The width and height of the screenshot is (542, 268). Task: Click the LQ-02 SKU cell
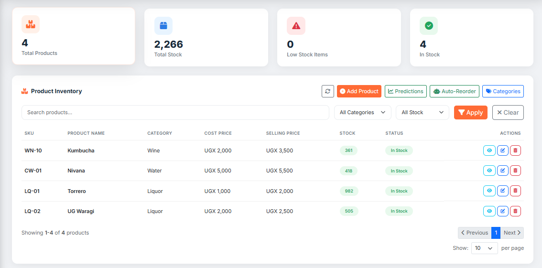(33, 211)
